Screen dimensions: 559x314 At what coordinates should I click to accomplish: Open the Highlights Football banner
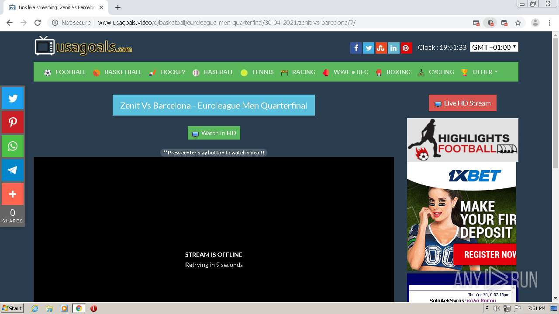[462, 140]
